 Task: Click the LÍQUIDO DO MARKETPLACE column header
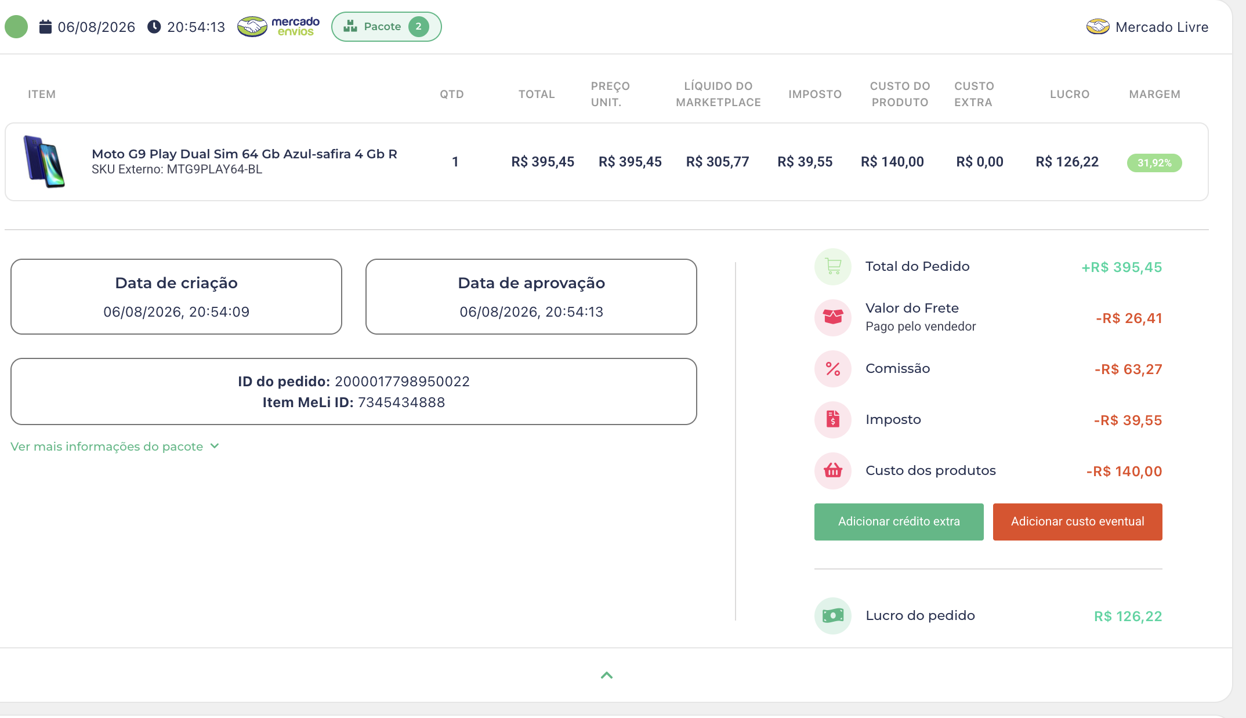718,94
